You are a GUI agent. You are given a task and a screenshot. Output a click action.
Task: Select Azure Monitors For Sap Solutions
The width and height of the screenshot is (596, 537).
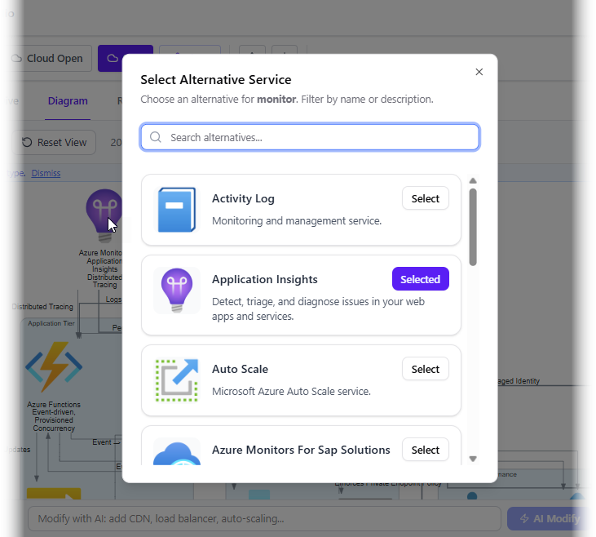click(425, 450)
